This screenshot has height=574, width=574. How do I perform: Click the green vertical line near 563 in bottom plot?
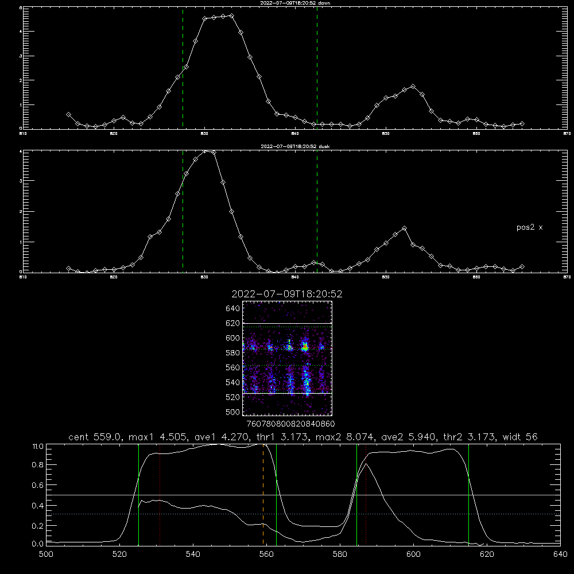click(277, 495)
